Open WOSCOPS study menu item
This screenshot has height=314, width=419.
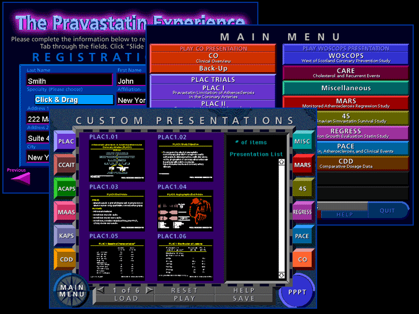pyautogui.click(x=346, y=58)
